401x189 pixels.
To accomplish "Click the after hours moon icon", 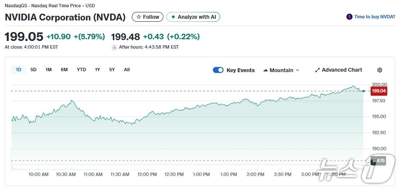I will [114, 47].
